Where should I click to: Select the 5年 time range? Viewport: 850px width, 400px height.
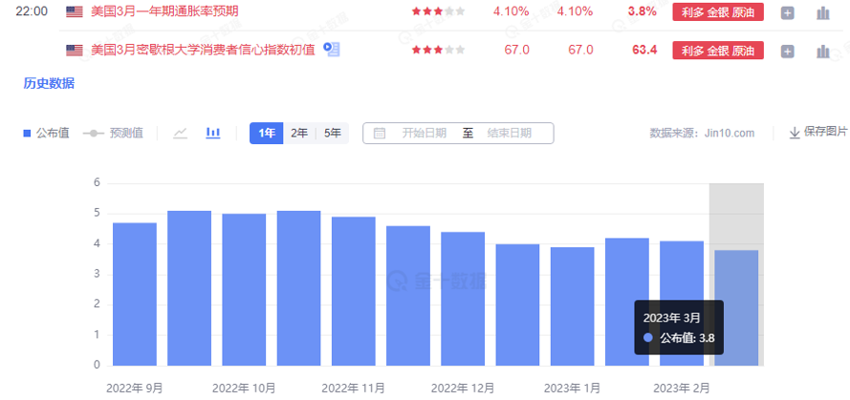tap(332, 133)
